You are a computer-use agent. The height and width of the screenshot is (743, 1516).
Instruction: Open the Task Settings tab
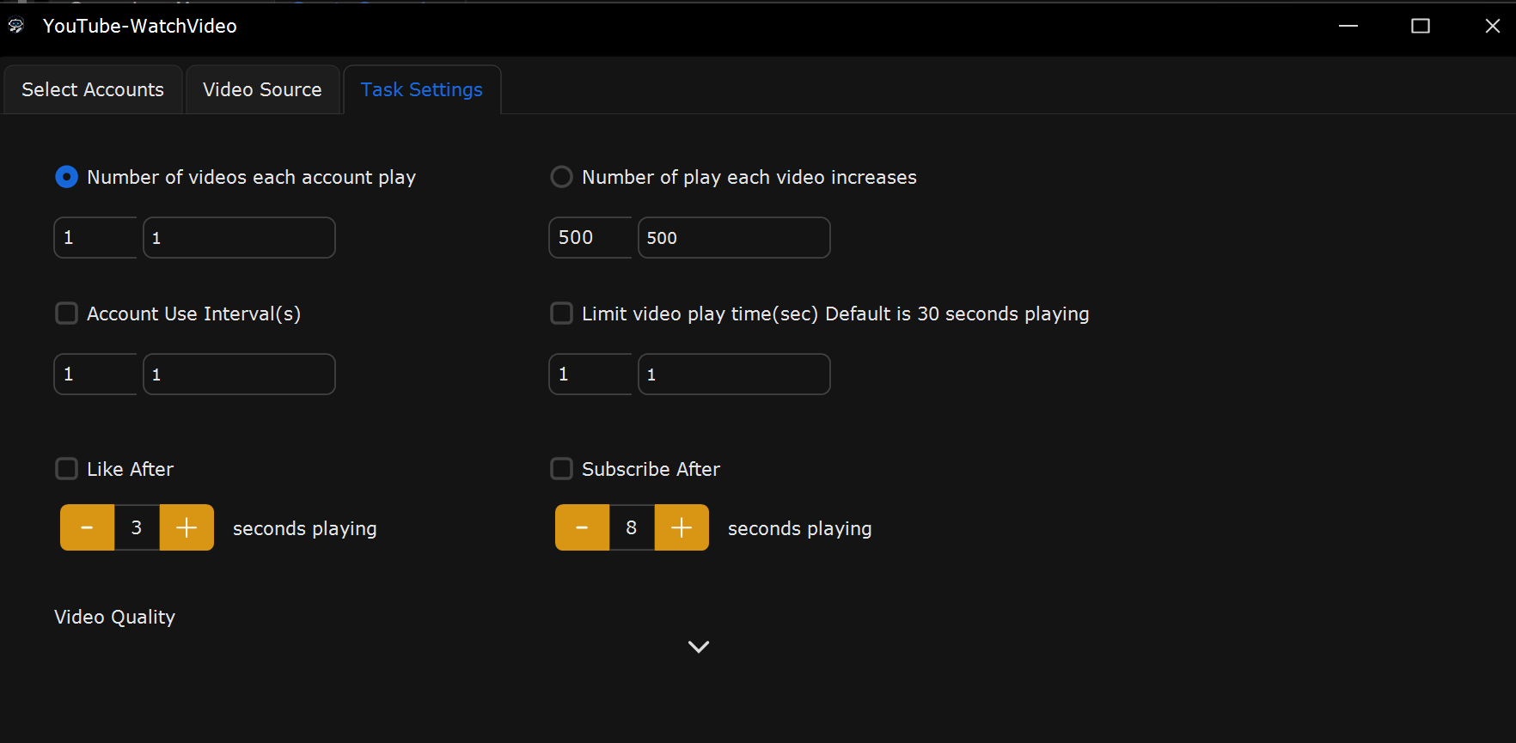[x=422, y=89]
